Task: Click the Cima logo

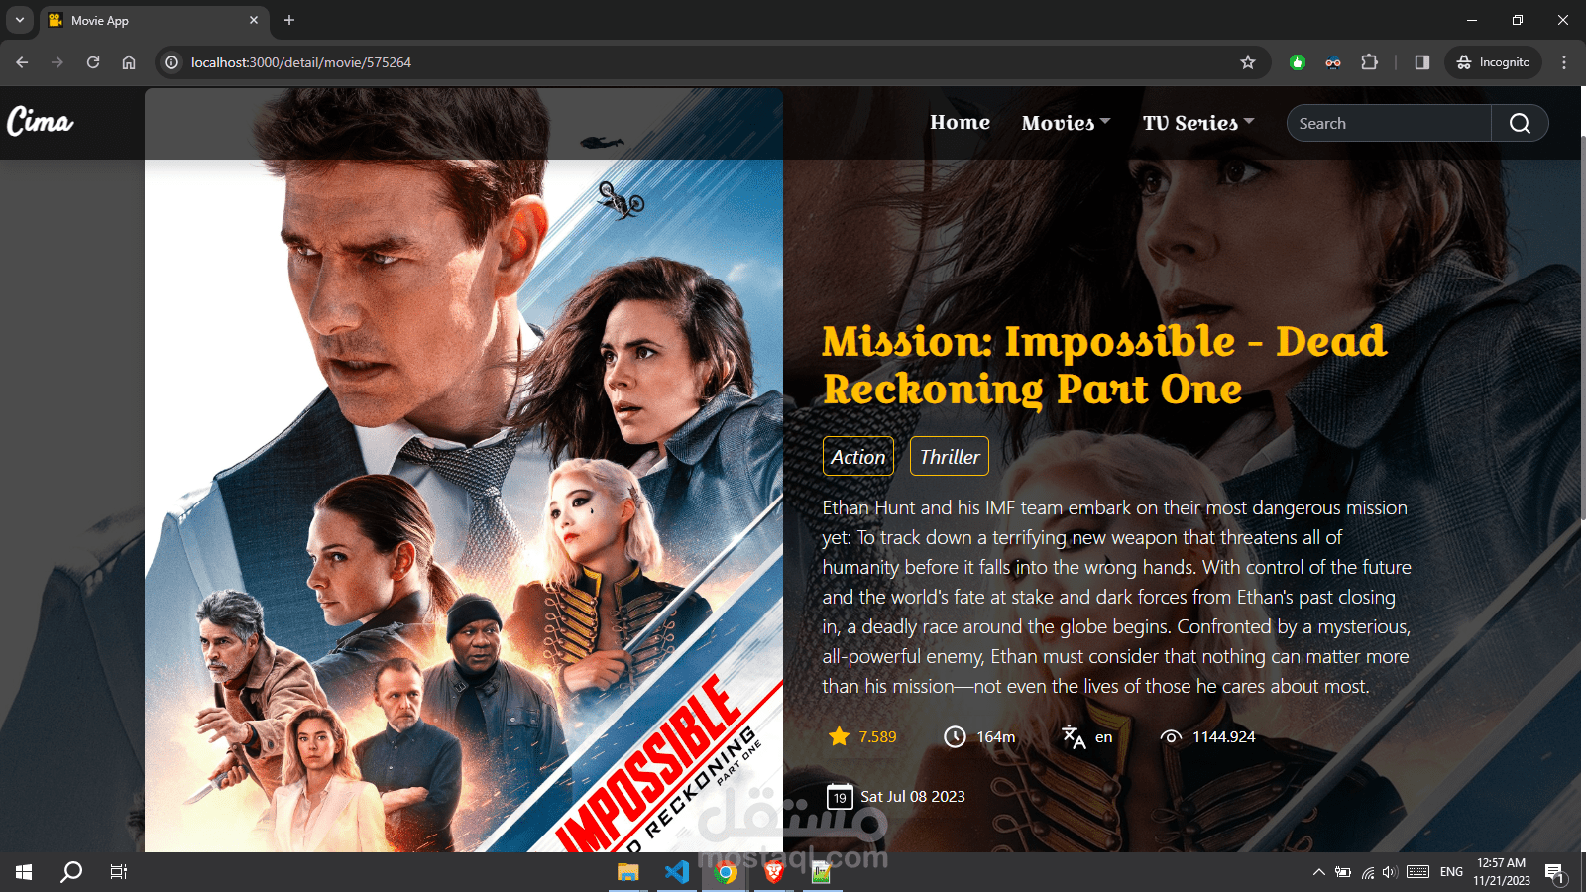Action: coord(40,122)
